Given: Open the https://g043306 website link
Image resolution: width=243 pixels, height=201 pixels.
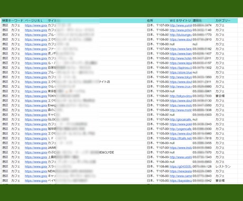Looking at the screenshot, I should pyautogui.click(x=181, y=167).
